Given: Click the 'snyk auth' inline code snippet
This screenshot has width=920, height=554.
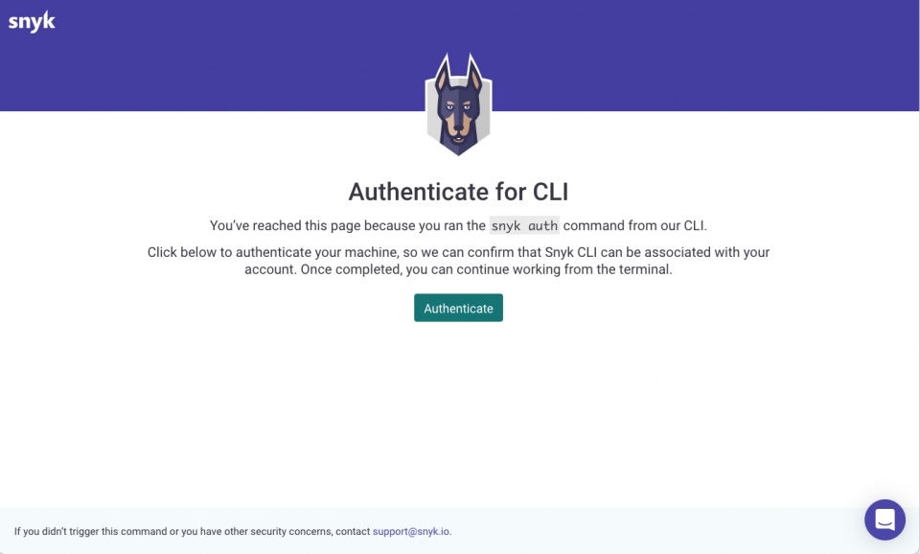Looking at the screenshot, I should coord(524,225).
